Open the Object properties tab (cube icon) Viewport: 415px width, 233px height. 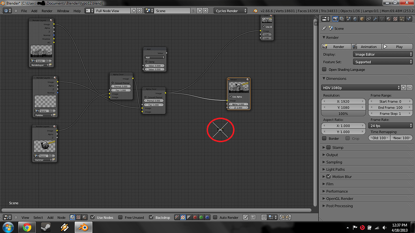(362, 19)
